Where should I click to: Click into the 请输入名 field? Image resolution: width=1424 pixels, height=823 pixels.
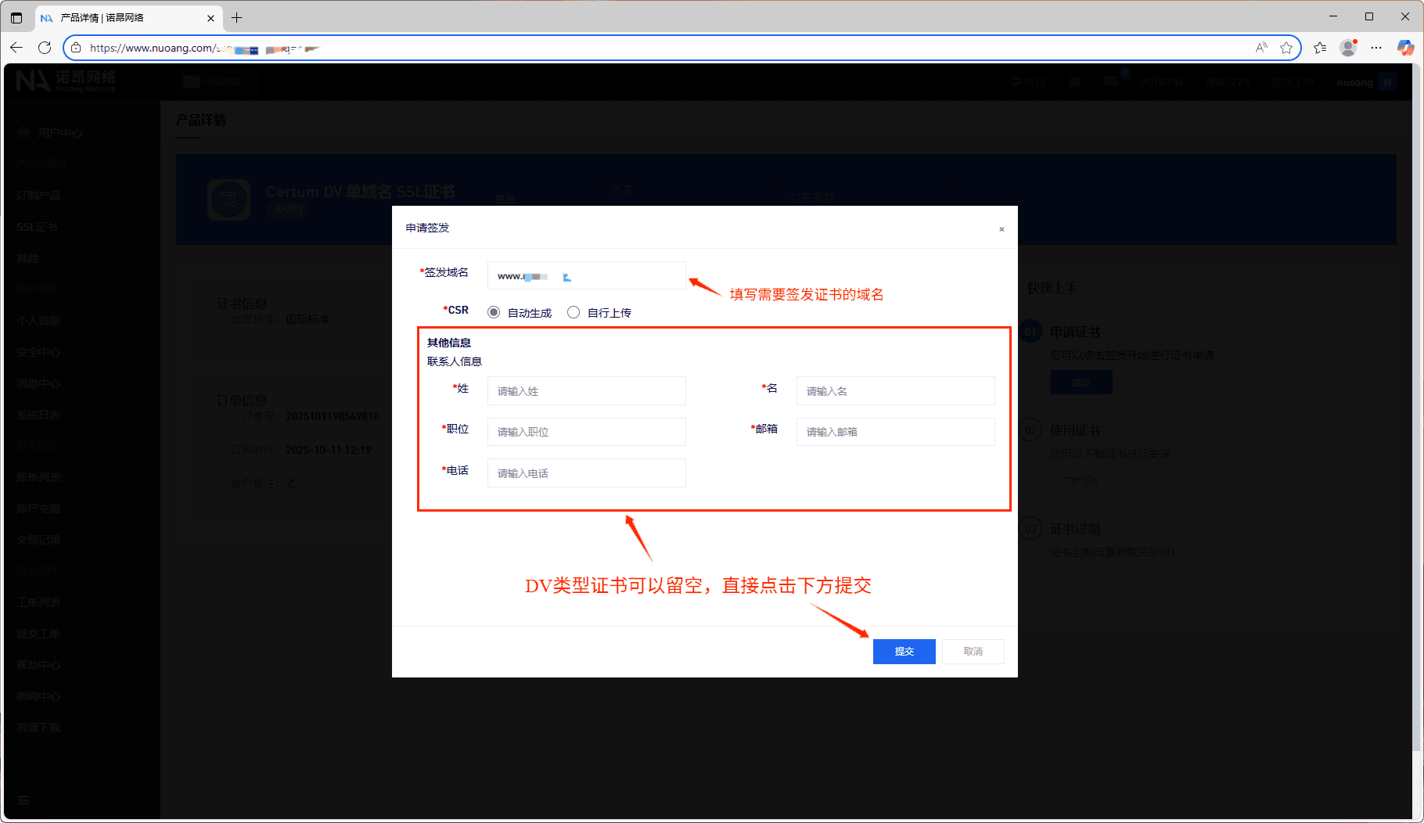tap(895, 391)
